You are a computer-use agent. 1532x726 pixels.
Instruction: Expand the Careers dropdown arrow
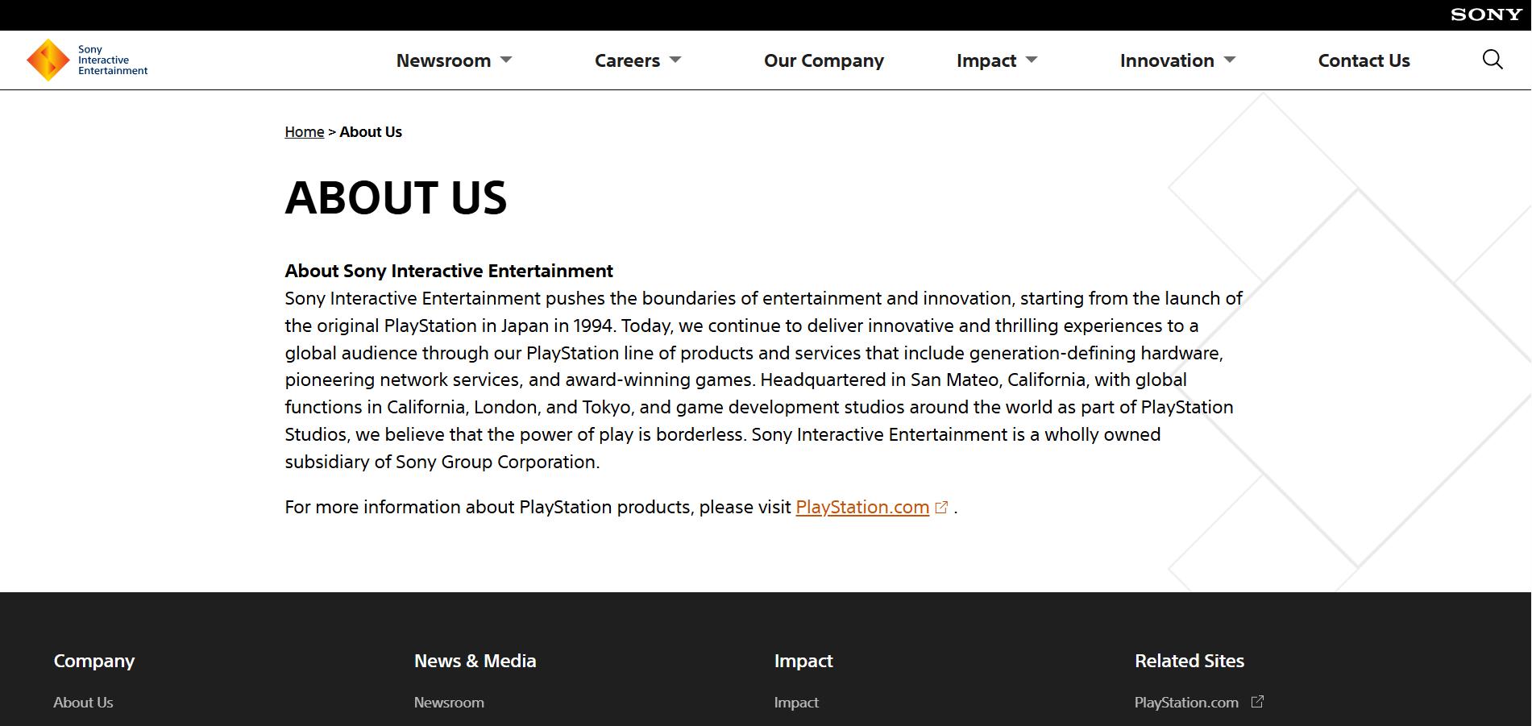coord(675,60)
